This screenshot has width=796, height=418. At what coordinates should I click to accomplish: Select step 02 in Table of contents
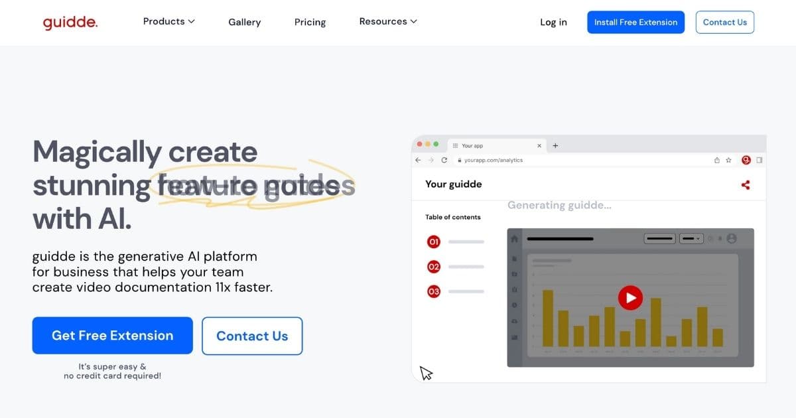point(434,267)
